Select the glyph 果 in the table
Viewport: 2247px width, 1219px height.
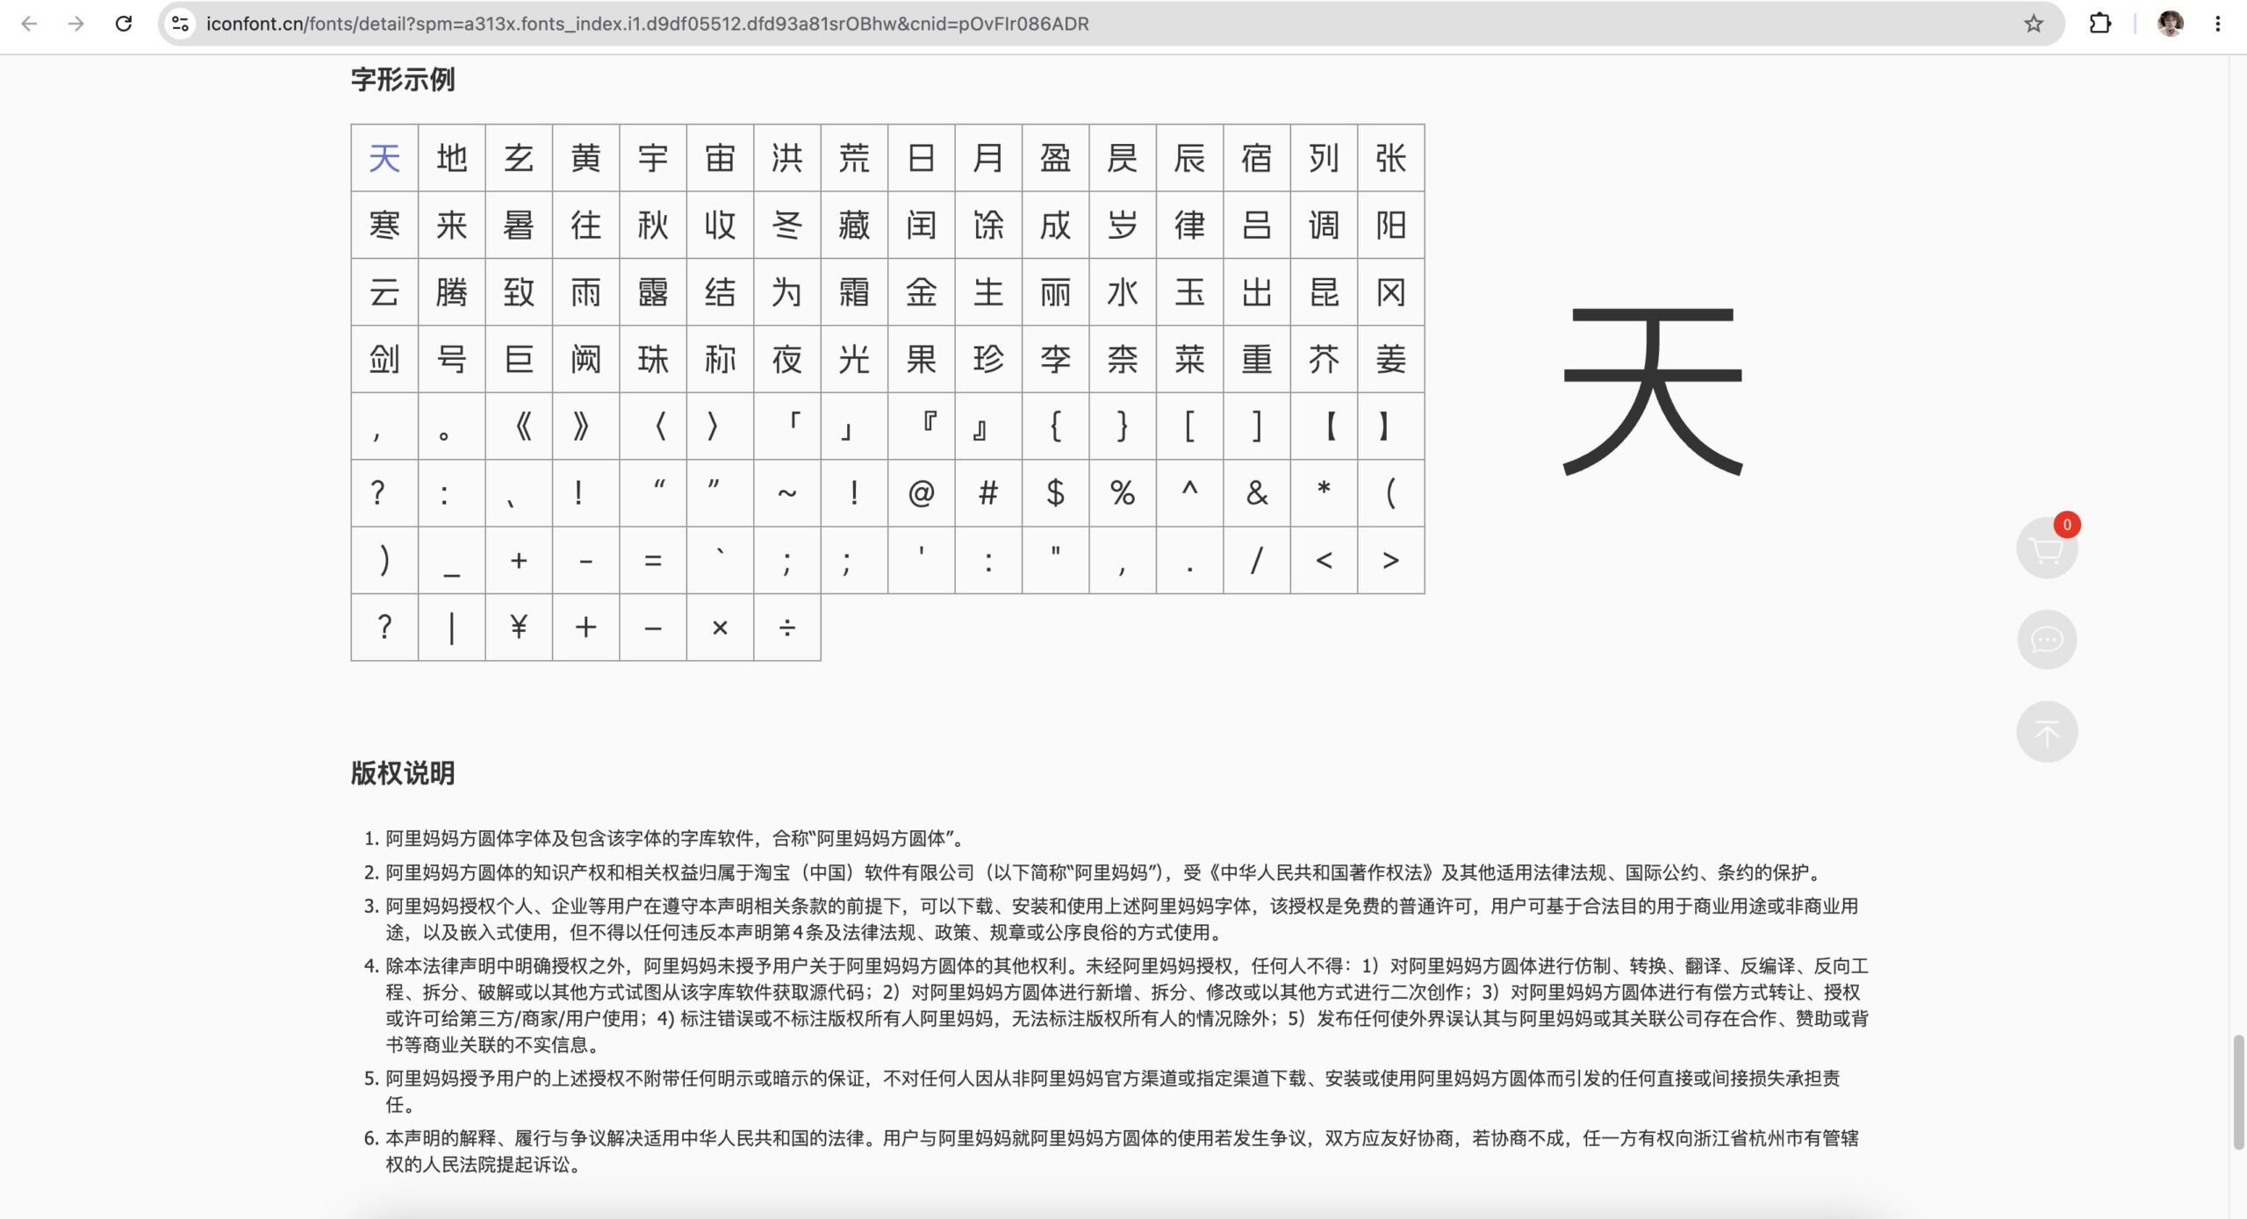[922, 359]
